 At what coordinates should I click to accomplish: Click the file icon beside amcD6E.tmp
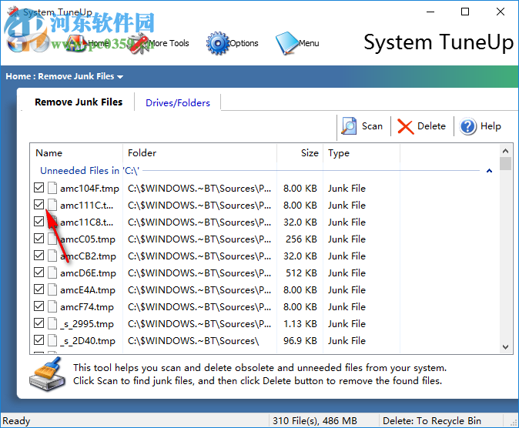click(x=52, y=273)
